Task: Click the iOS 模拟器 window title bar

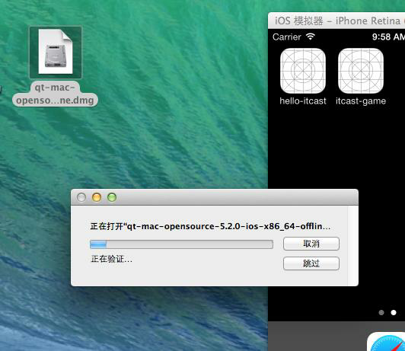Action: pos(336,21)
